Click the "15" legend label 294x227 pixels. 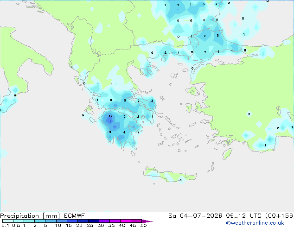point(69,225)
